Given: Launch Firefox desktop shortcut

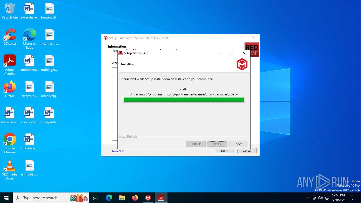Looking at the screenshot, I should pos(10,89).
